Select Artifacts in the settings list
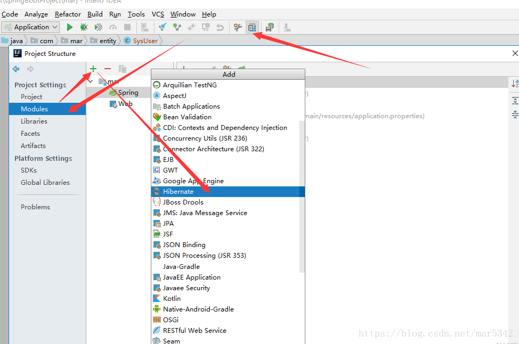Screen dimensions: 519x344 pyautogui.click(x=33, y=146)
